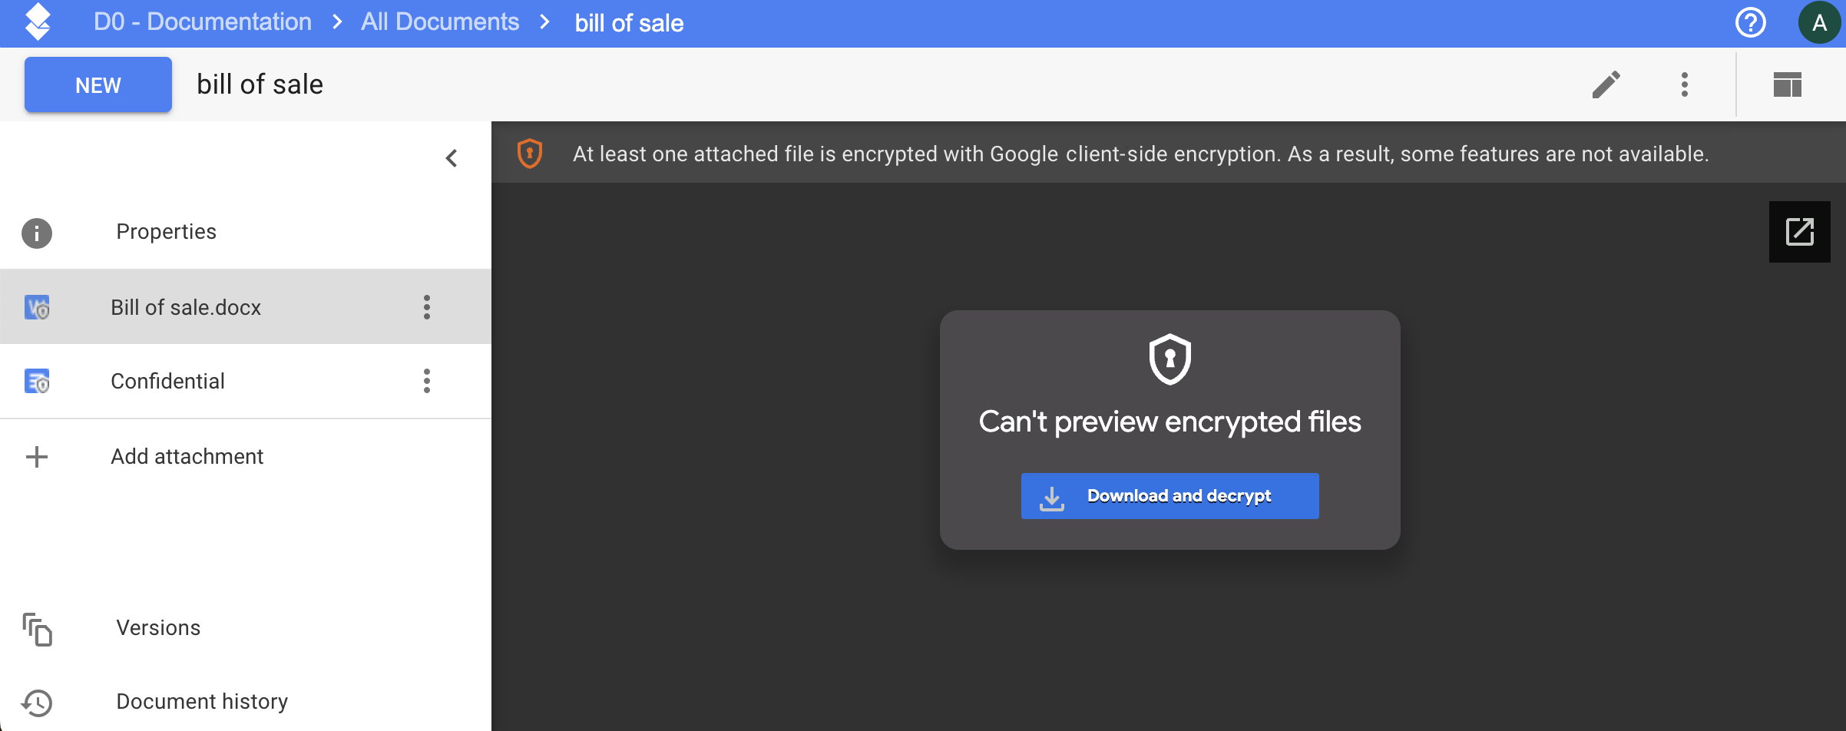This screenshot has width=1846, height=731.
Task: Open options menu for Bill of sale.docx
Action: pyautogui.click(x=427, y=307)
